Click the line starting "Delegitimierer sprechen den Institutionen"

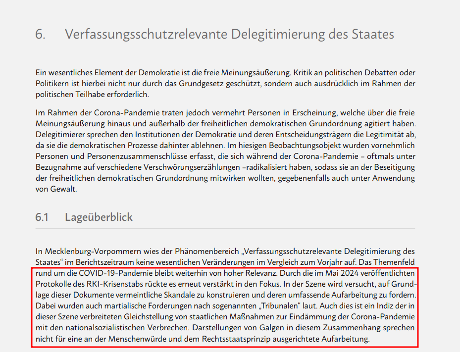pyautogui.click(x=226, y=135)
